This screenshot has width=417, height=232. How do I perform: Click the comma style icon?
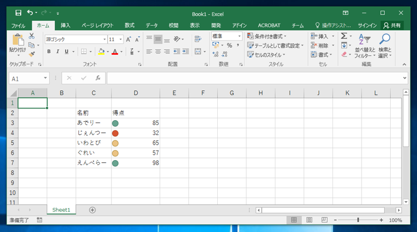coord(238,46)
